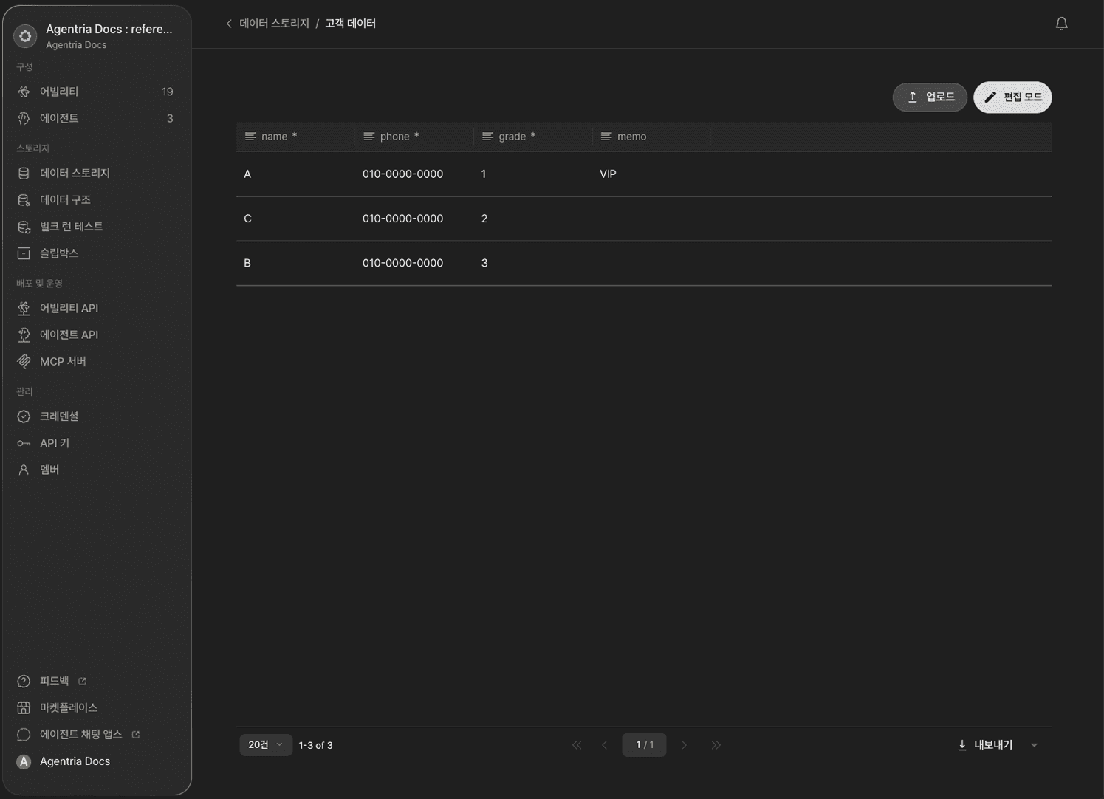
Task: Open the 20건 page size dropdown
Action: coord(266,745)
